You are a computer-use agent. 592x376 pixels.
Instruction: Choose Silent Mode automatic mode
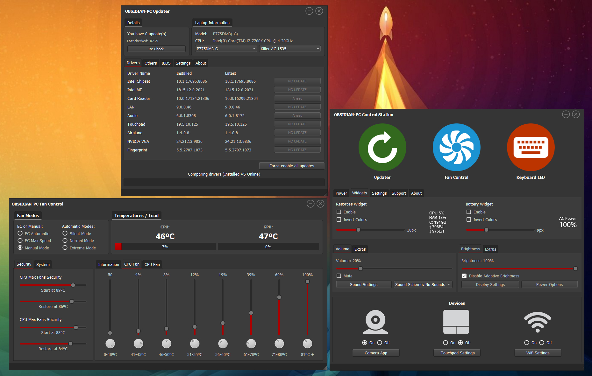pos(65,233)
